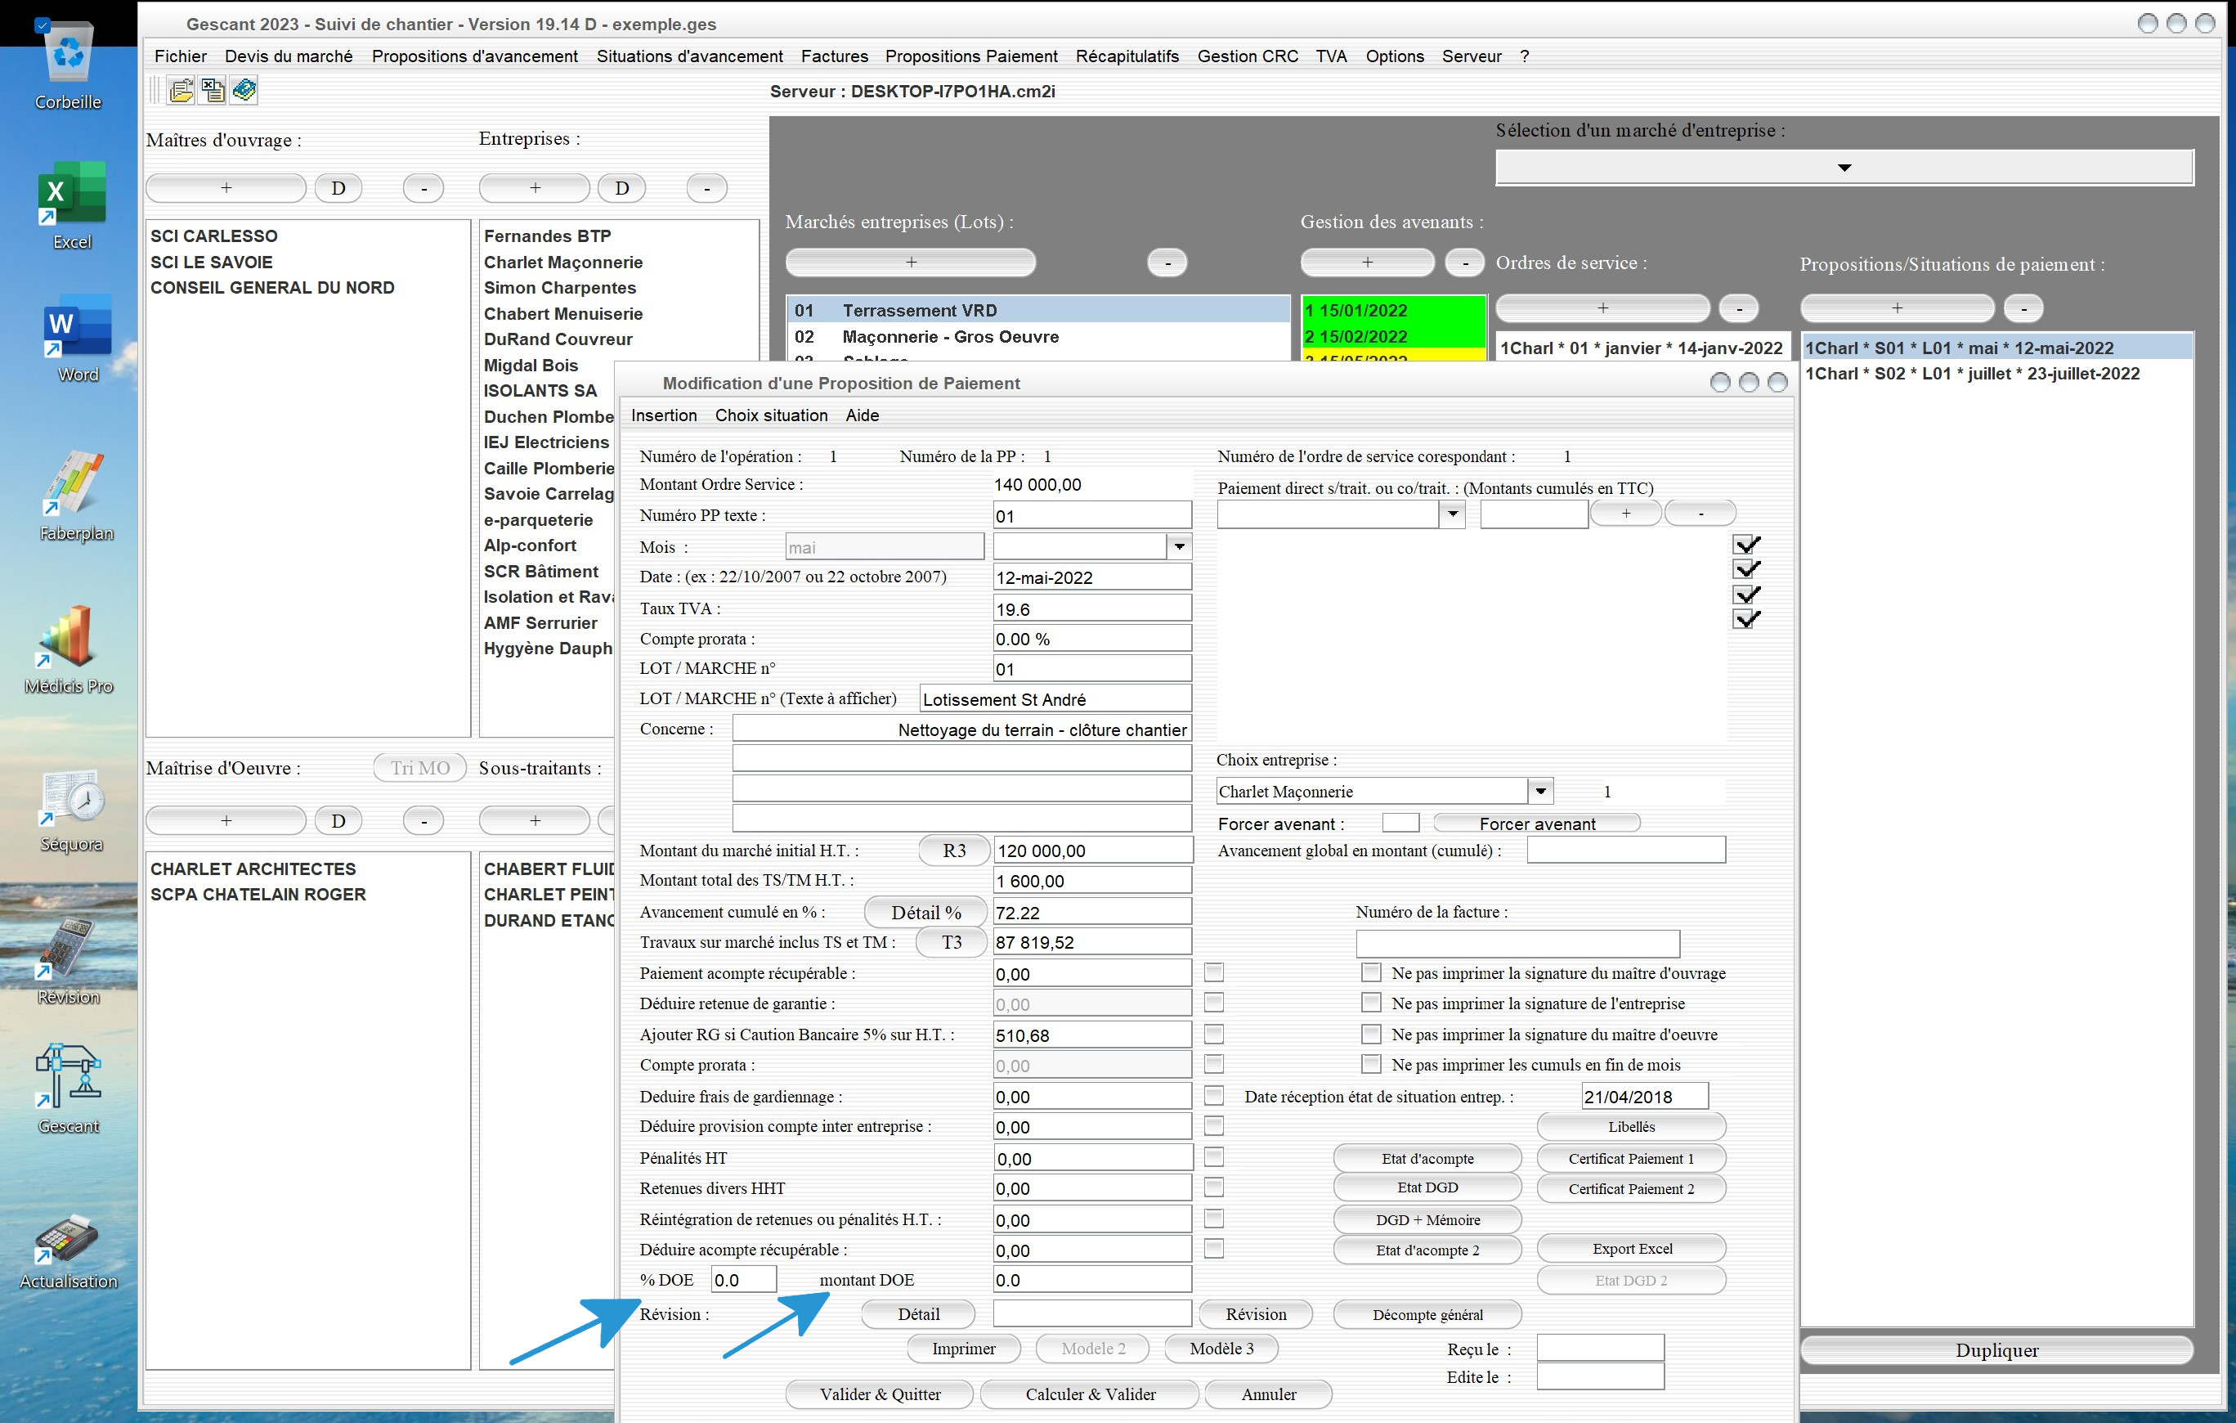Select the Séquora desktop shortcut
This screenshot has height=1423, width=2236.
pos(71,810)
